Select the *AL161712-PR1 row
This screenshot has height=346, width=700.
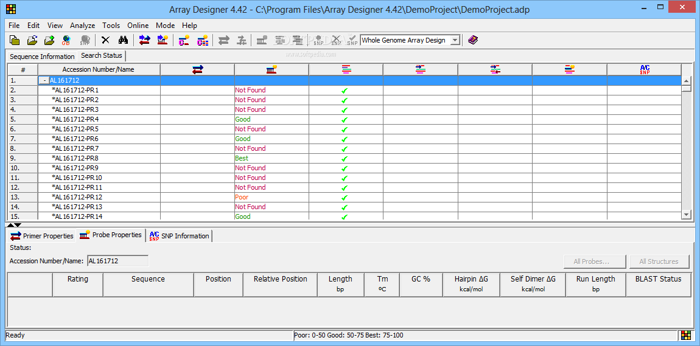coord(345,90)
